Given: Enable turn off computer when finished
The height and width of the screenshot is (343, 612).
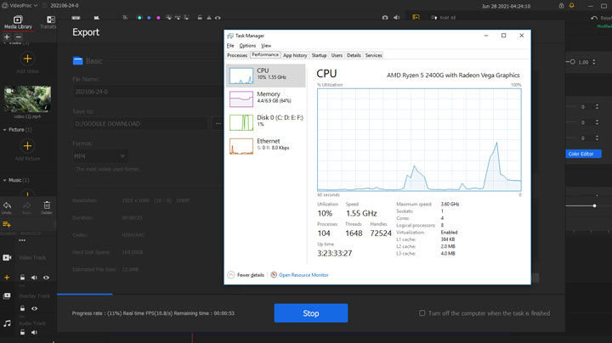Looking at the screenshot, I should coord(422,313).
